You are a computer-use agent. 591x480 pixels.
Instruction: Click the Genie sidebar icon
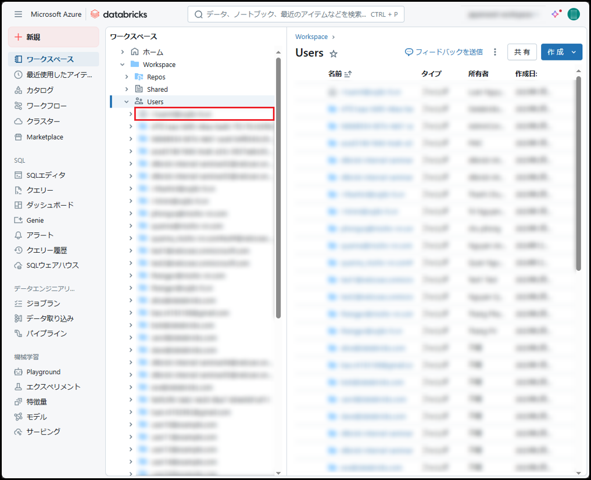pyautogui.click(x=18, y=220)
